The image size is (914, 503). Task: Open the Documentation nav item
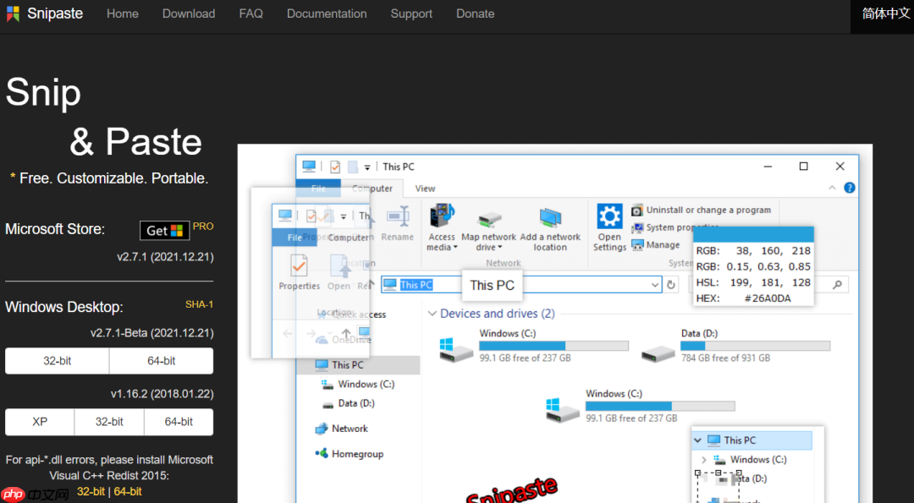327,14
